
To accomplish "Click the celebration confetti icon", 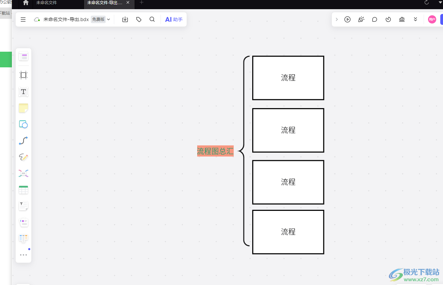I will 361,19.
